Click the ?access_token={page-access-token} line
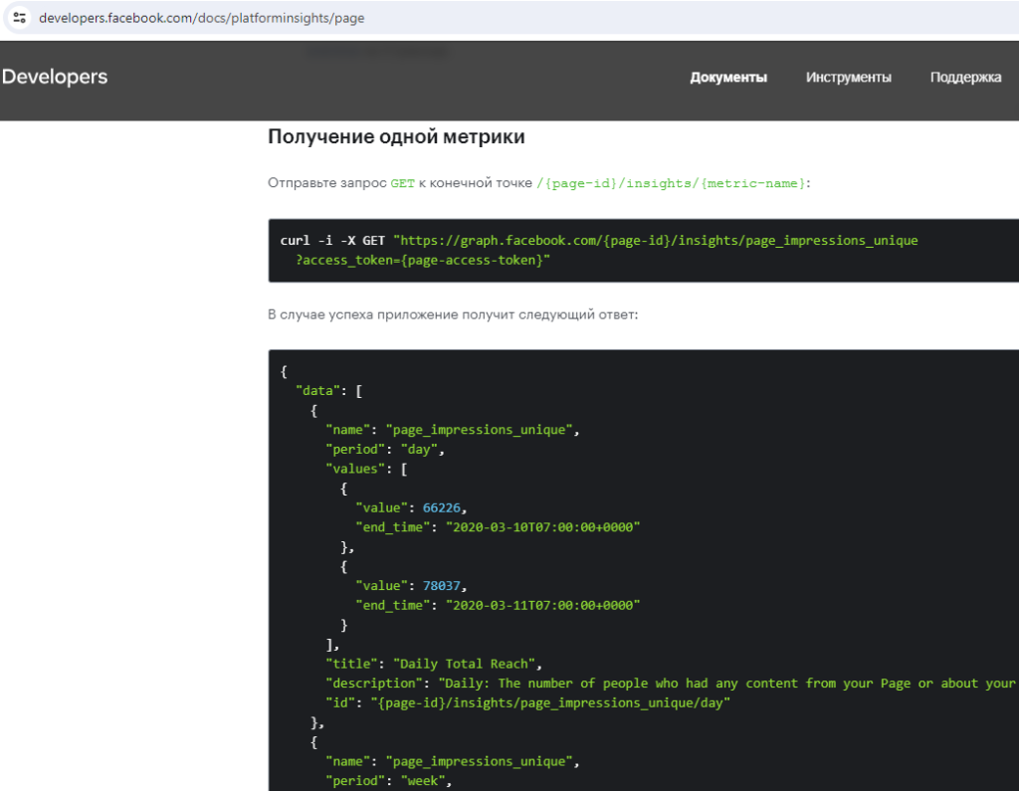The width and height of the screenshot is (1019, 791). pyautogui.click(x=423, y=260)
